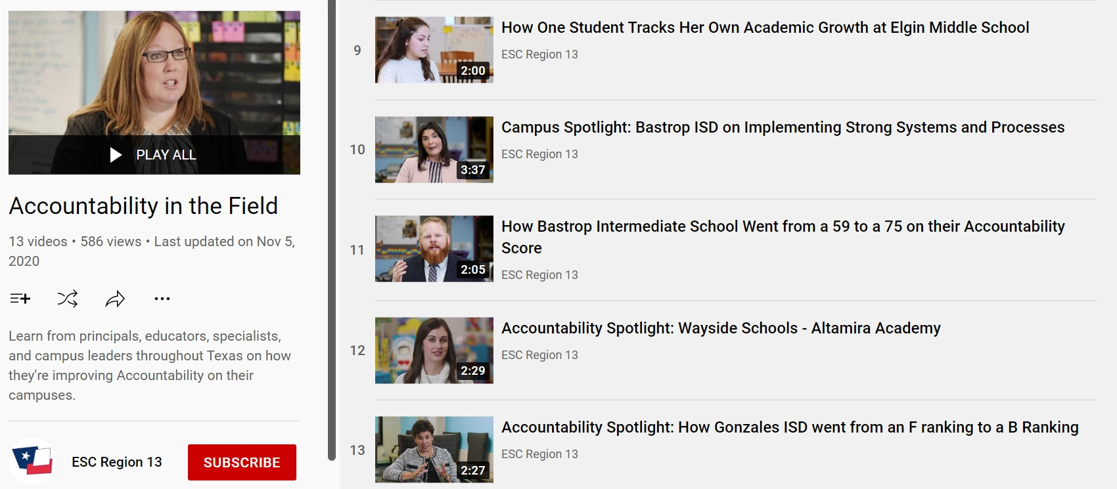
Task: Click the 2:27 duration badge
Action: [x=473, y=471]
